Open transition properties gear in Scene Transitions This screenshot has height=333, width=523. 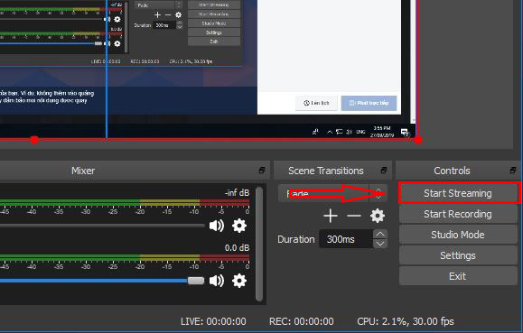point(378,216)
